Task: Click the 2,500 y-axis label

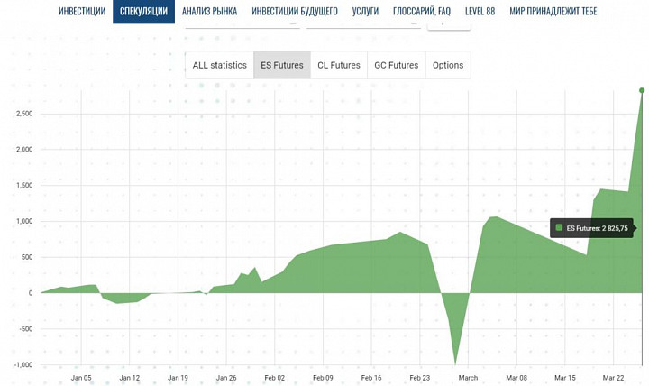Action: tap(24, 114)
